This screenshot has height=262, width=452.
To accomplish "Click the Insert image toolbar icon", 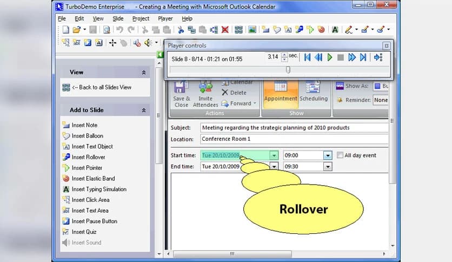I will click(252, 29).
